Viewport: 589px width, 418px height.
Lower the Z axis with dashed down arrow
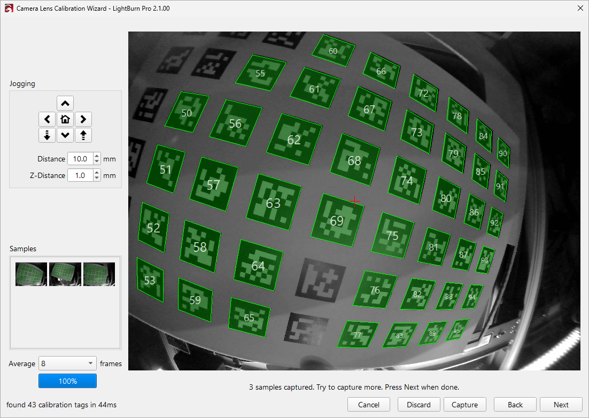pyautogui.click(x=47, y=135)
